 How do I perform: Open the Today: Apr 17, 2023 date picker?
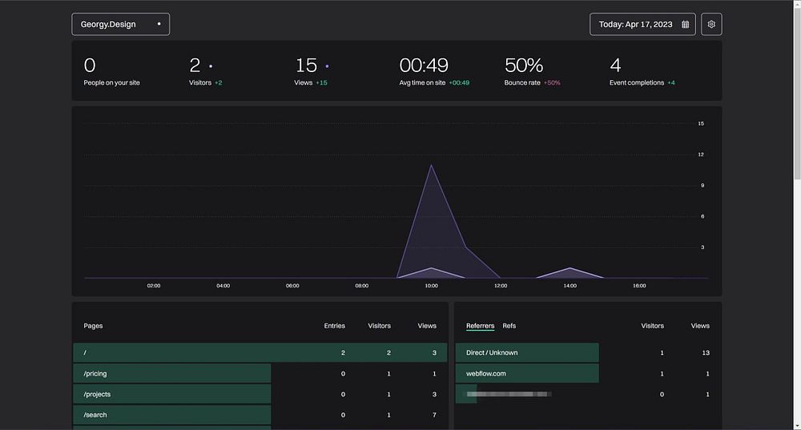coord(642,24)
